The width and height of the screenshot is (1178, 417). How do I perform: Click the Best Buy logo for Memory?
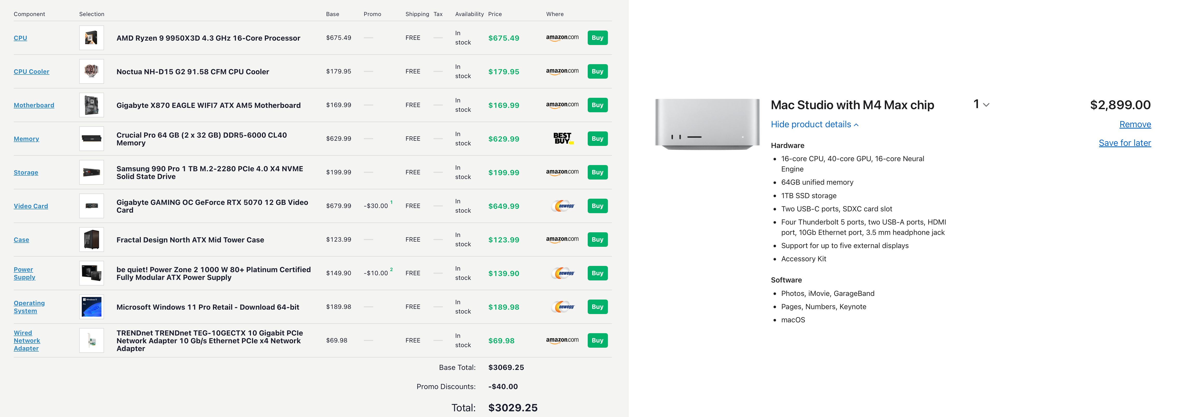pos(563,139)
